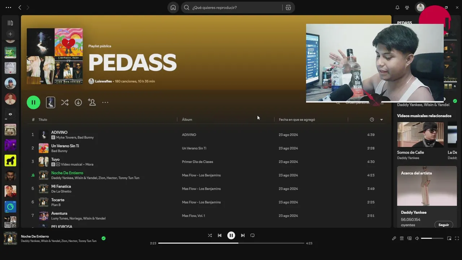462x260 pixels.
Task: Enter full screen mode
Action: (x=457, y=238)
